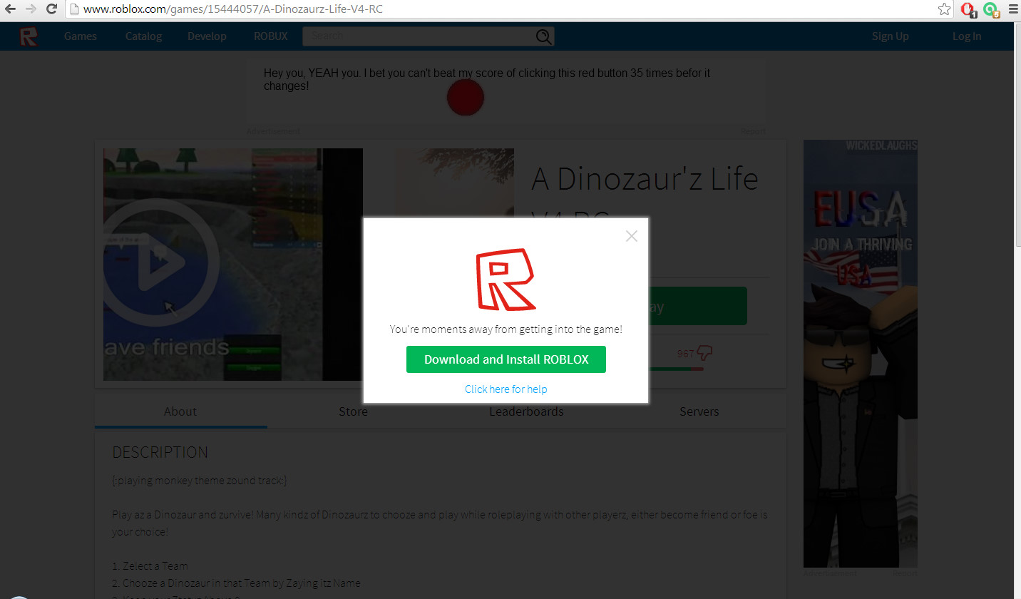This screenshot has height=599, width=1021.
Task: Open the Develop menu
Action: tap(207, 36)
